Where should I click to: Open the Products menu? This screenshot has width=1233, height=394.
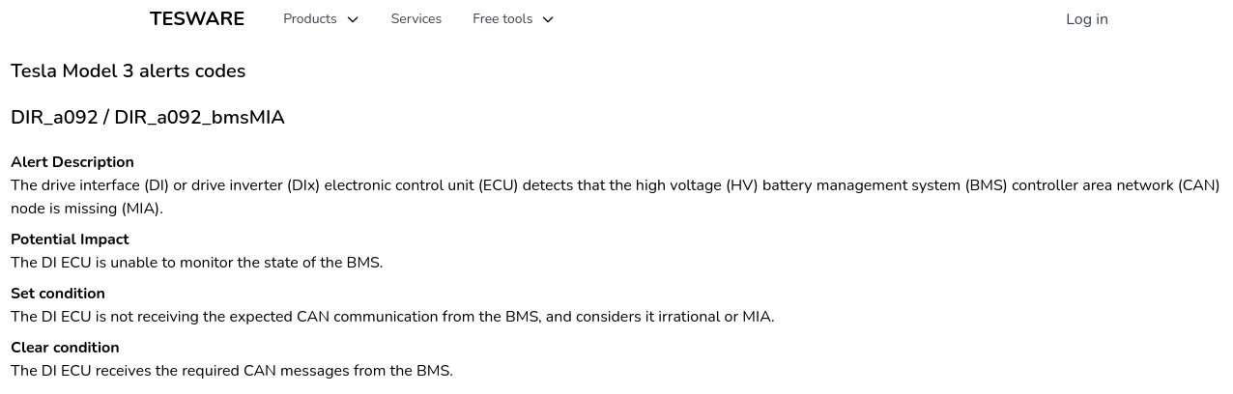coord(310,19)
